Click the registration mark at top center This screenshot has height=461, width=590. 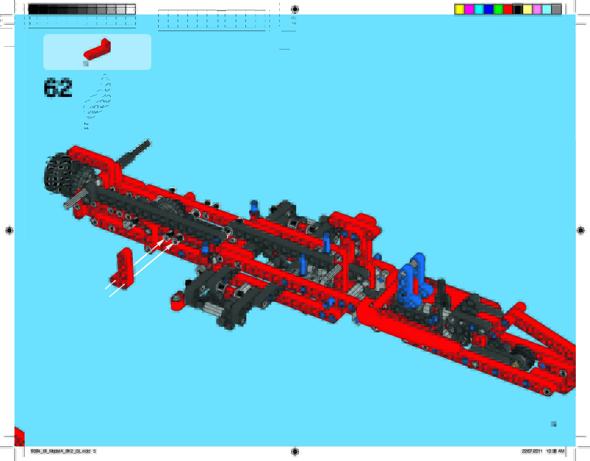(295, 9)
